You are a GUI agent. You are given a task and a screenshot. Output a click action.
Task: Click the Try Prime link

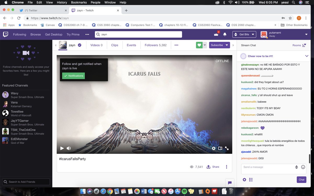(73, 34)
